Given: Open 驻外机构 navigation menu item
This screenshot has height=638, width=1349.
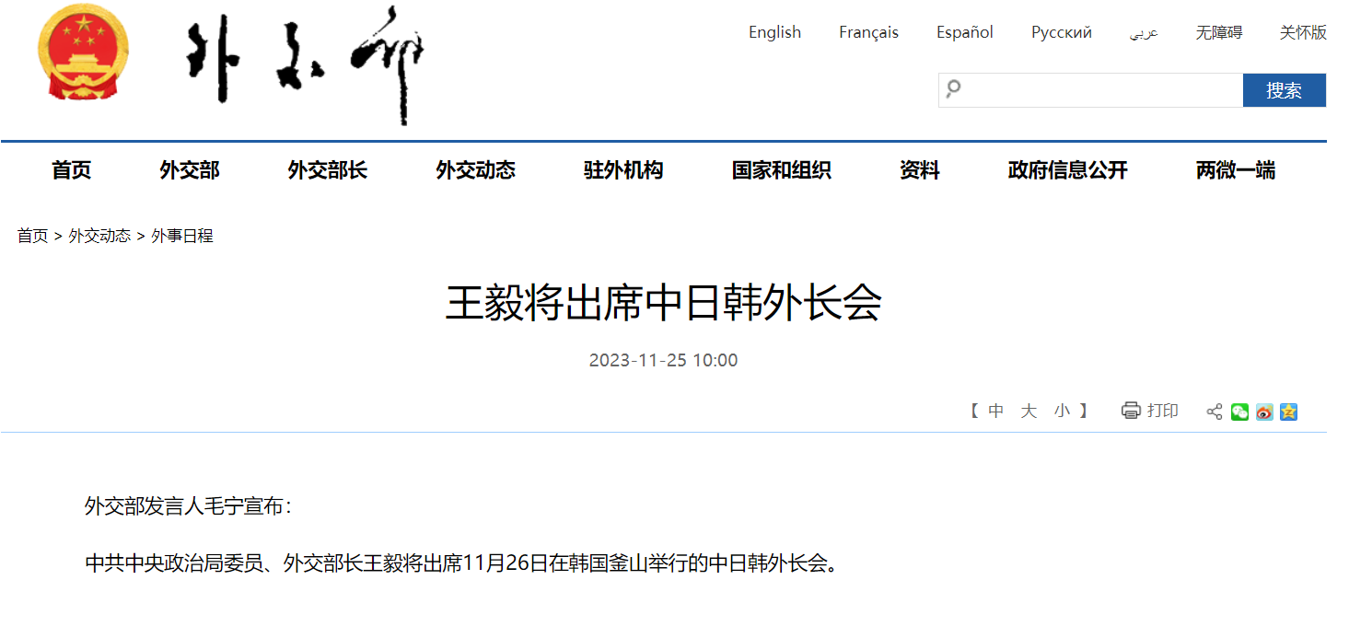Looking at the screenshot, I should (x=623, y=170).
